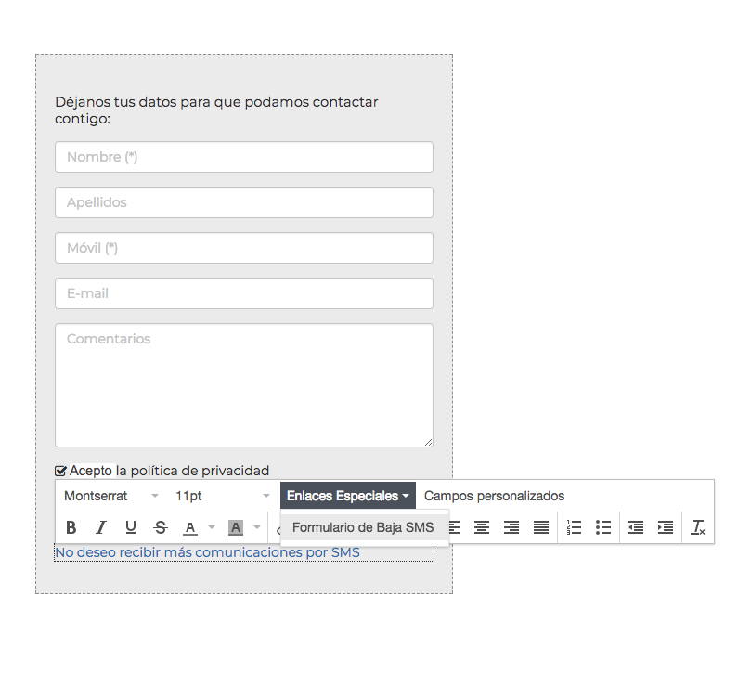Open the 11pt font size dropdown

[222, 496]
